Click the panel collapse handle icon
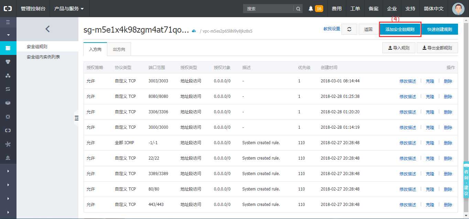 coord(76,118)
